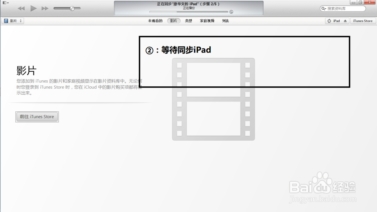Minimize the iTunes window
Screen dimensions: 377x212
point(353,2)
